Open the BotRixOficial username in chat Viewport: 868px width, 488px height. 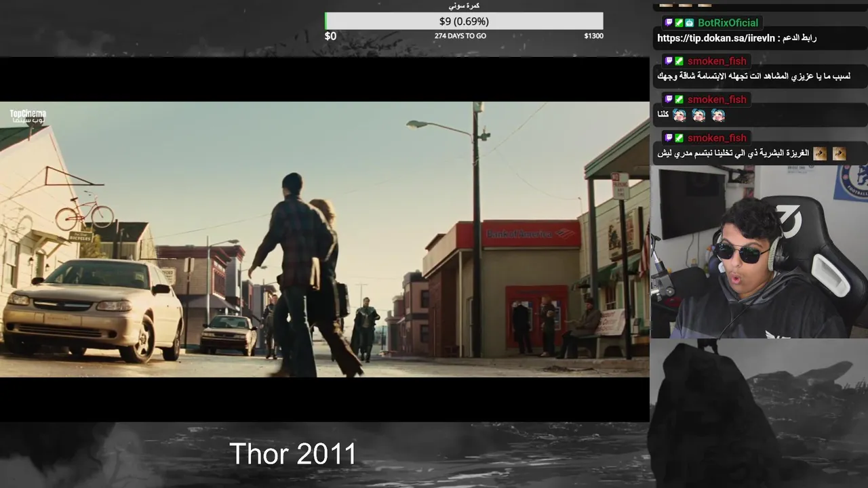728,23
